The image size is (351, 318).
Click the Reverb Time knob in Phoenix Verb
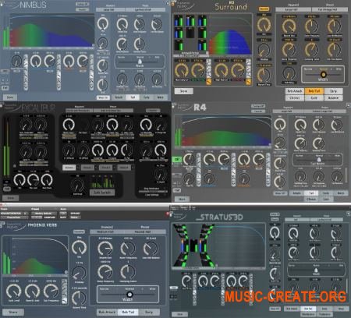coord(80,298)
